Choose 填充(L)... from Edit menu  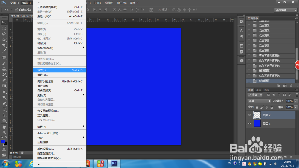pyautogui.click(x=60, y=70)
